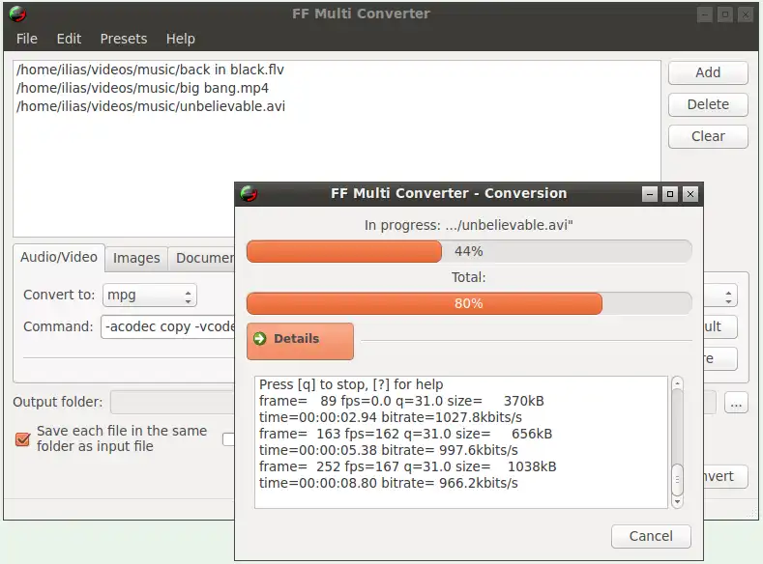Select unbelievable.avi in file list
The width and height of the screenshot is (763, 564).
click(x=151, y=106)
